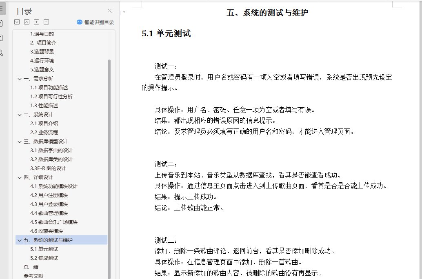This screenshot has height=279, width=422.
Task: Go to 4.2 用户注册模块
Action: 49,195
